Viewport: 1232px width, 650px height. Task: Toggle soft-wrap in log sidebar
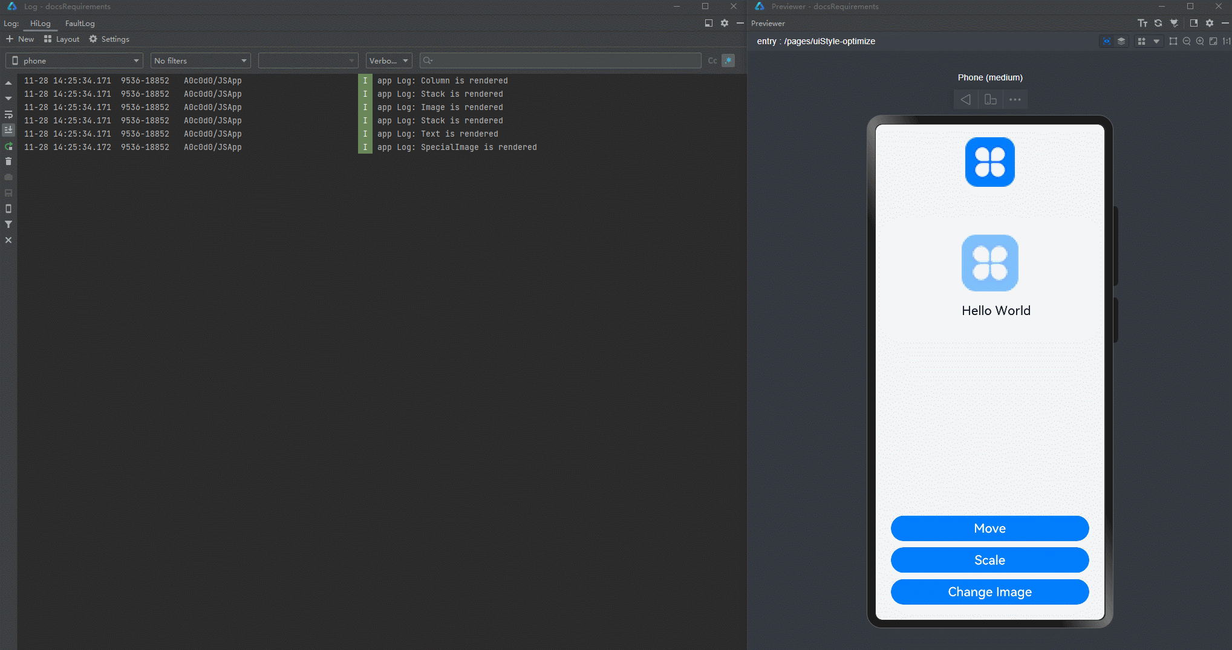pos(8,114)
